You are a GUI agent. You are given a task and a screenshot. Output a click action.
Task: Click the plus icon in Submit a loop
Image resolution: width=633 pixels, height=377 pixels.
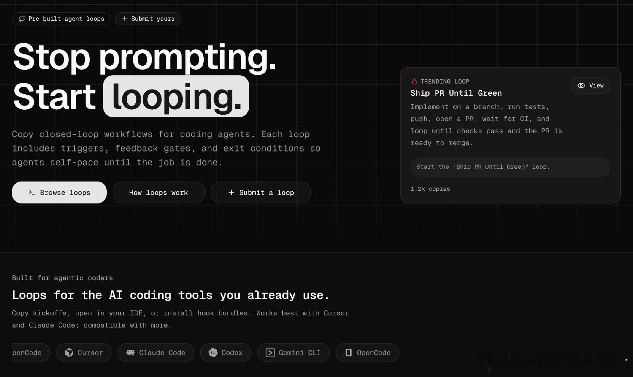tap(231, 192)
